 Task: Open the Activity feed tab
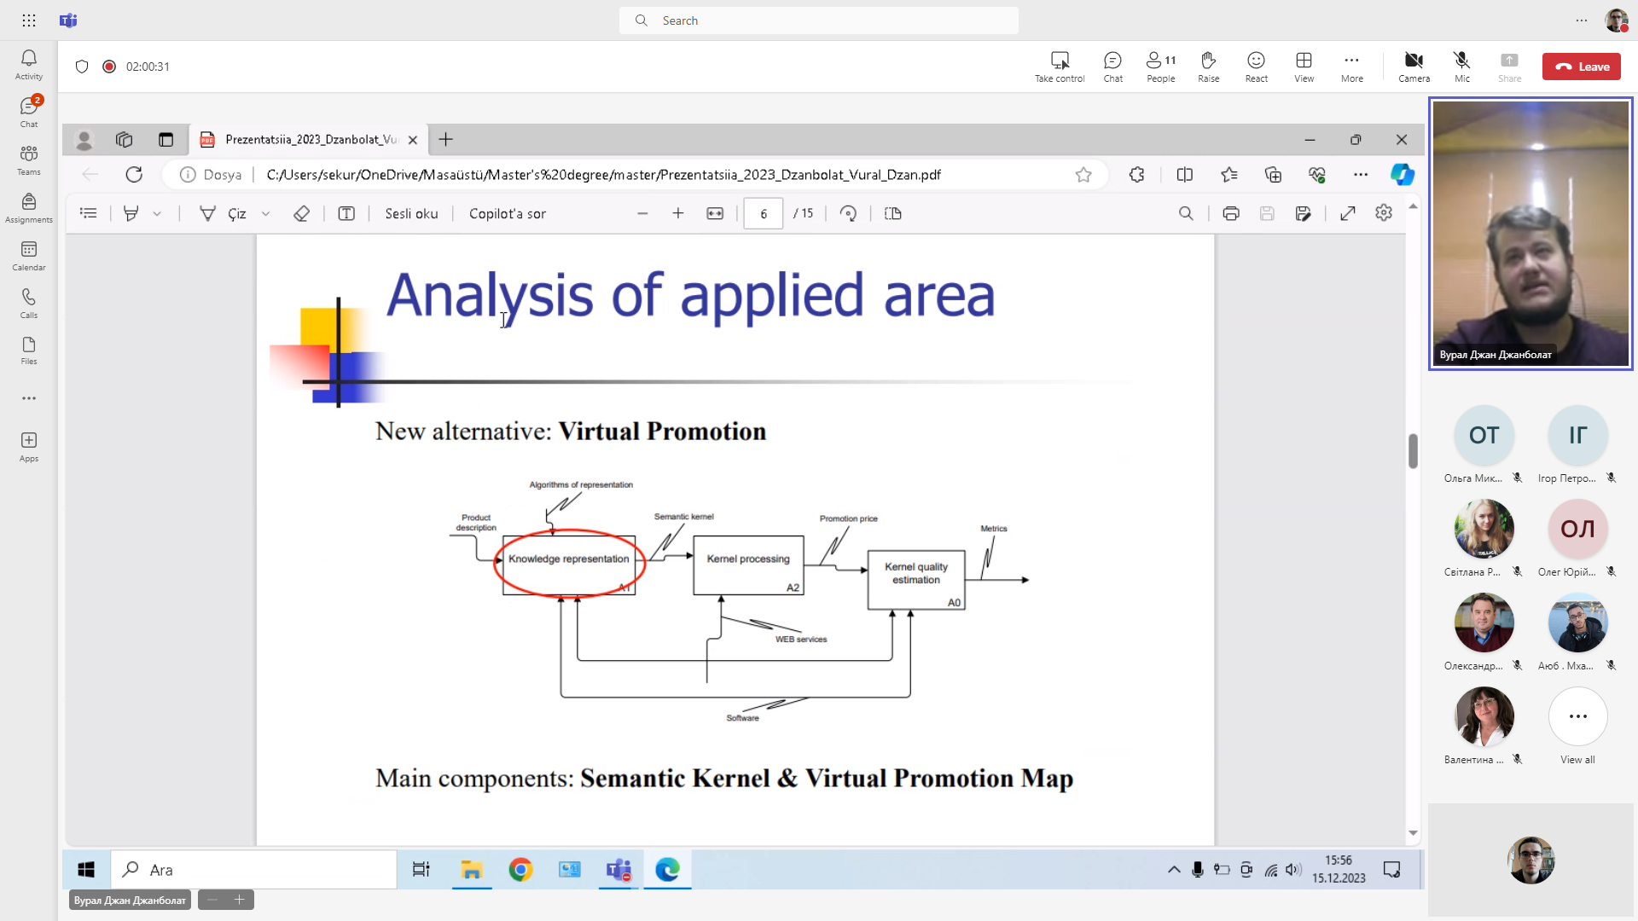tap(29, 64)
